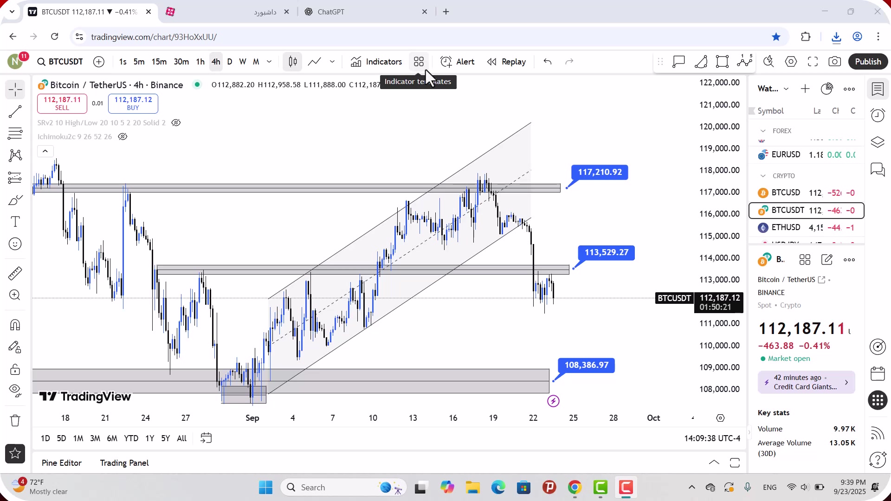Select the brush drawing tool
The image size is (891, 501).
[15, 200]
